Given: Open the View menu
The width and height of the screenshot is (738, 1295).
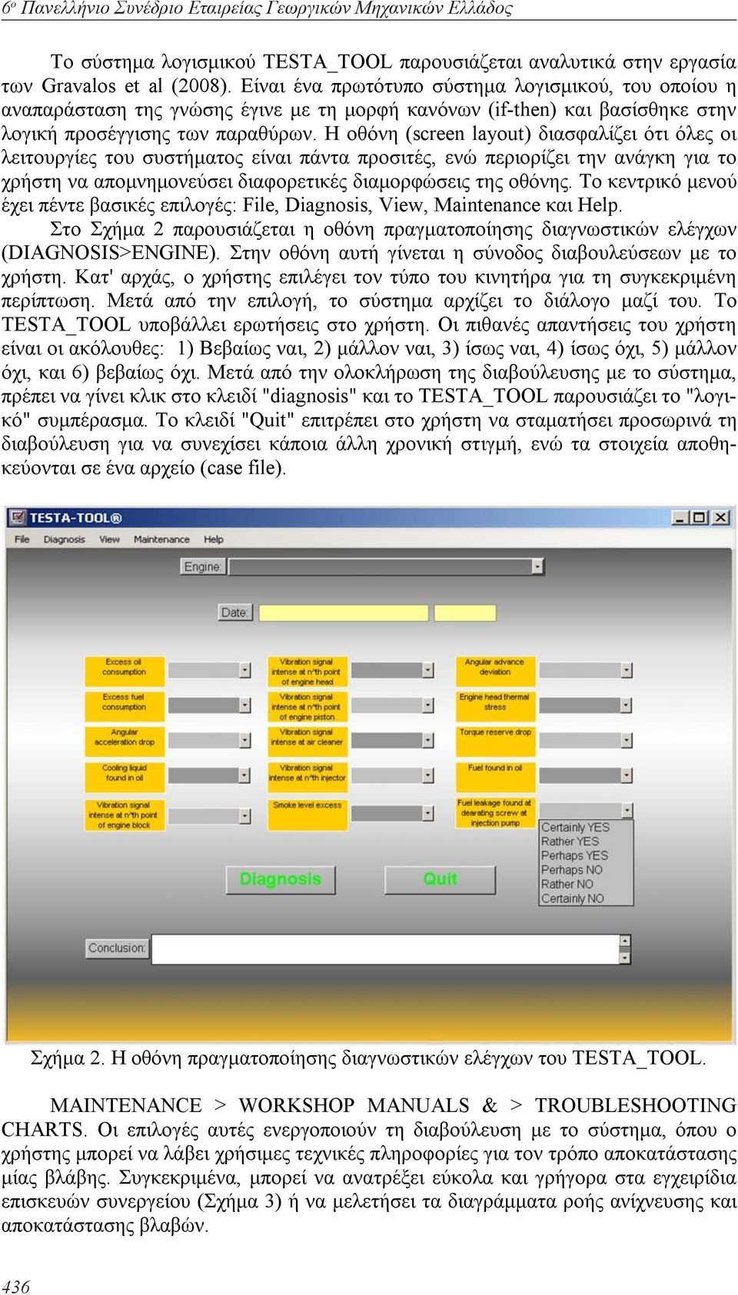Looking at the screenshot, I should [110, 540].
